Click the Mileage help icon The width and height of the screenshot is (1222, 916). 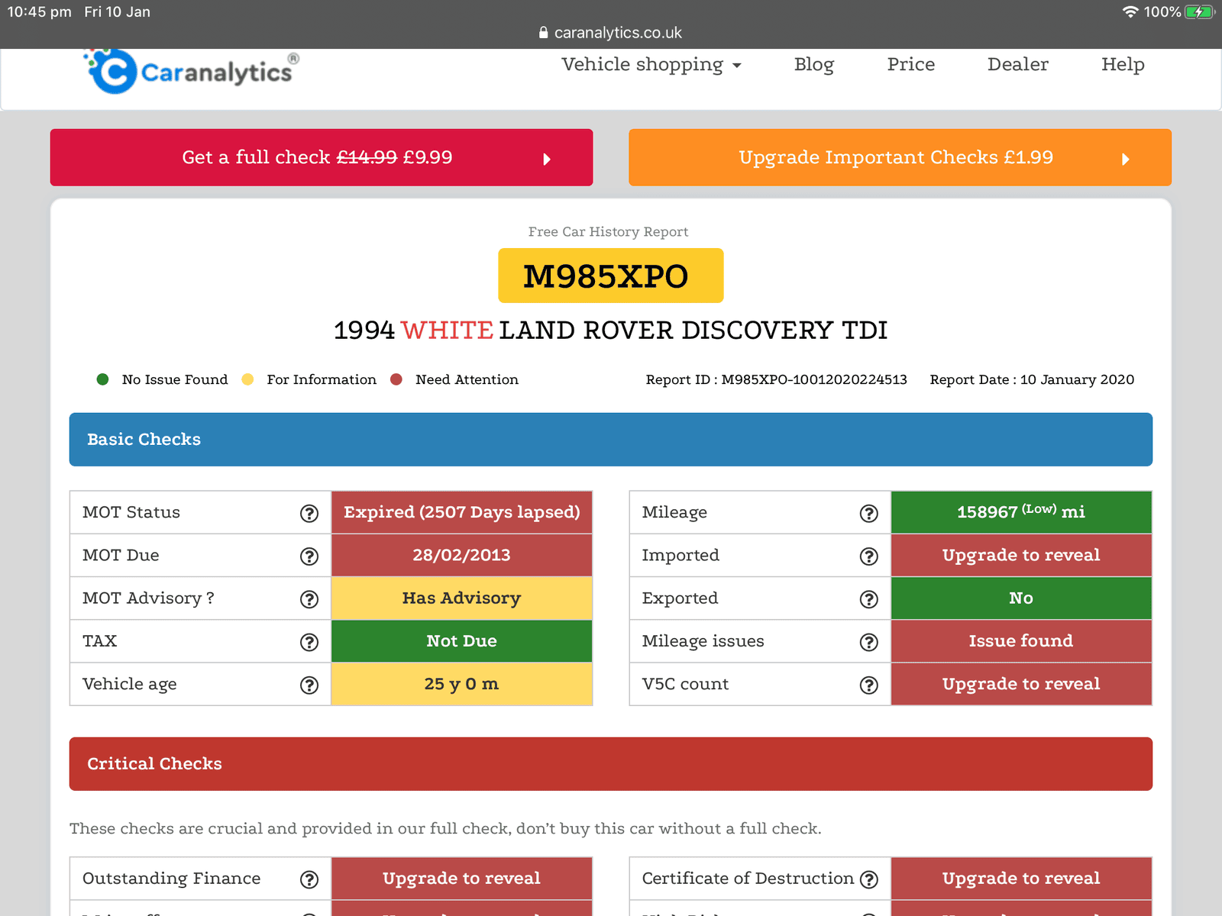869,513
